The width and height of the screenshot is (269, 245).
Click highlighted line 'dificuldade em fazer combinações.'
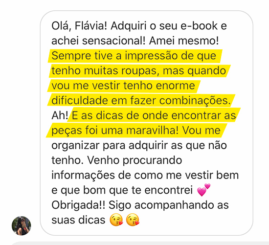click(141, 100)
